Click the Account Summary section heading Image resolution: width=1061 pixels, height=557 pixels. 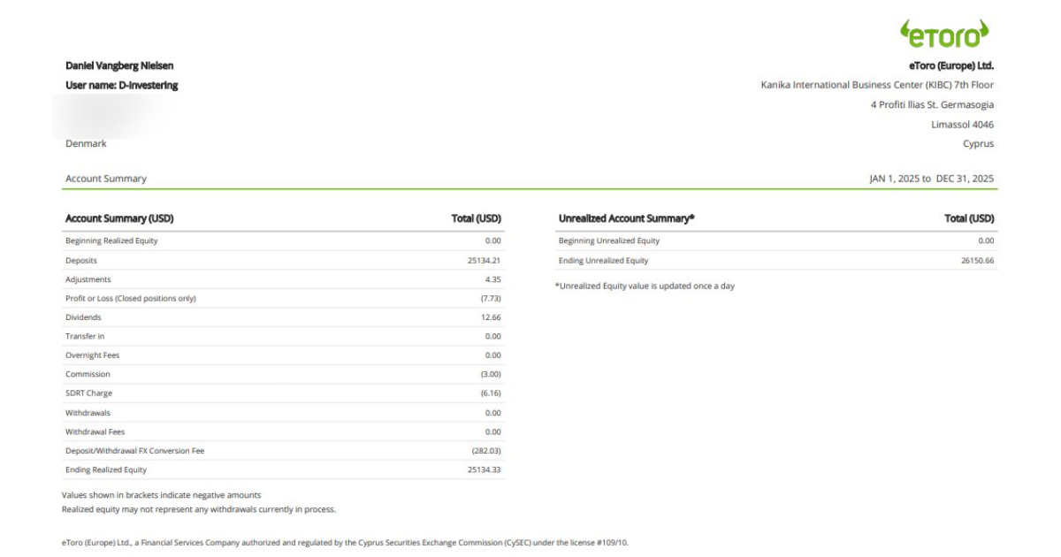[x=106, y=179]
